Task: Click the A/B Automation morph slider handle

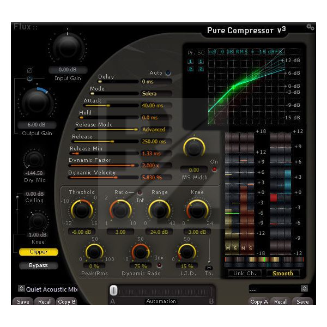Action: tap(113, 290)
